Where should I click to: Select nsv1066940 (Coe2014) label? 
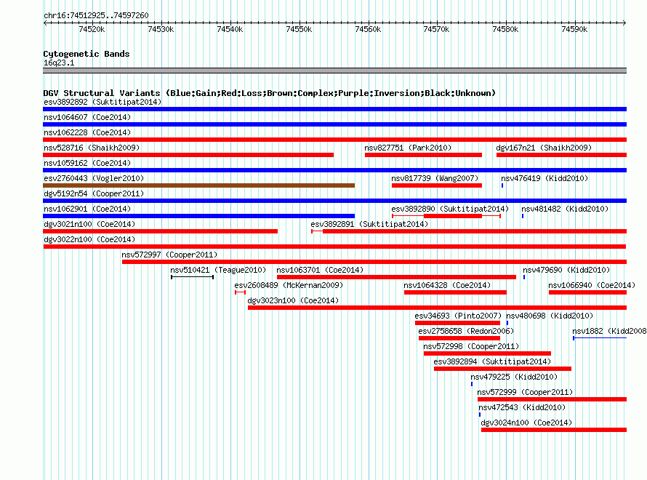tap(592, 285)
